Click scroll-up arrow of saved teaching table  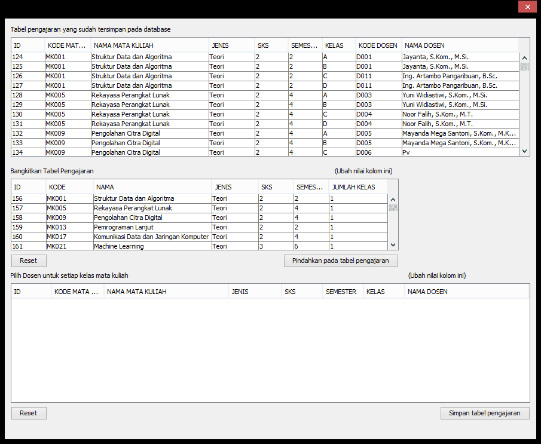point(524,58)
